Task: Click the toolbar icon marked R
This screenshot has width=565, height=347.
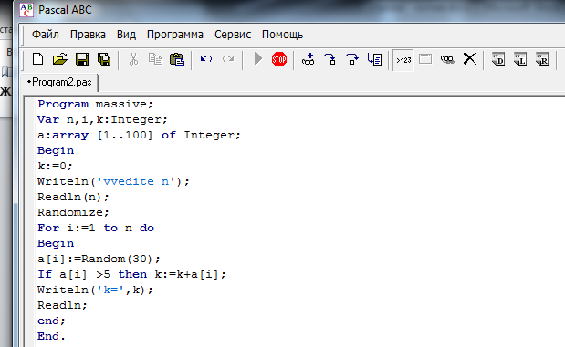Action: [x=542, y=59]
